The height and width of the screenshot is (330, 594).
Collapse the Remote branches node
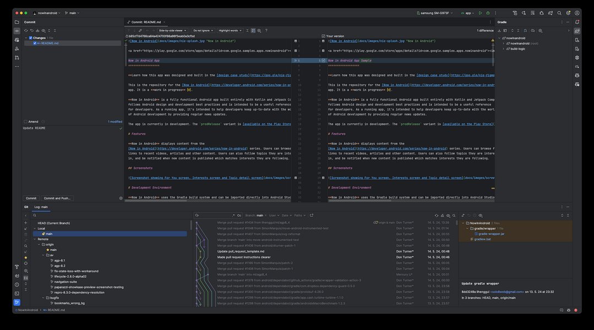(x=35, y=239)
